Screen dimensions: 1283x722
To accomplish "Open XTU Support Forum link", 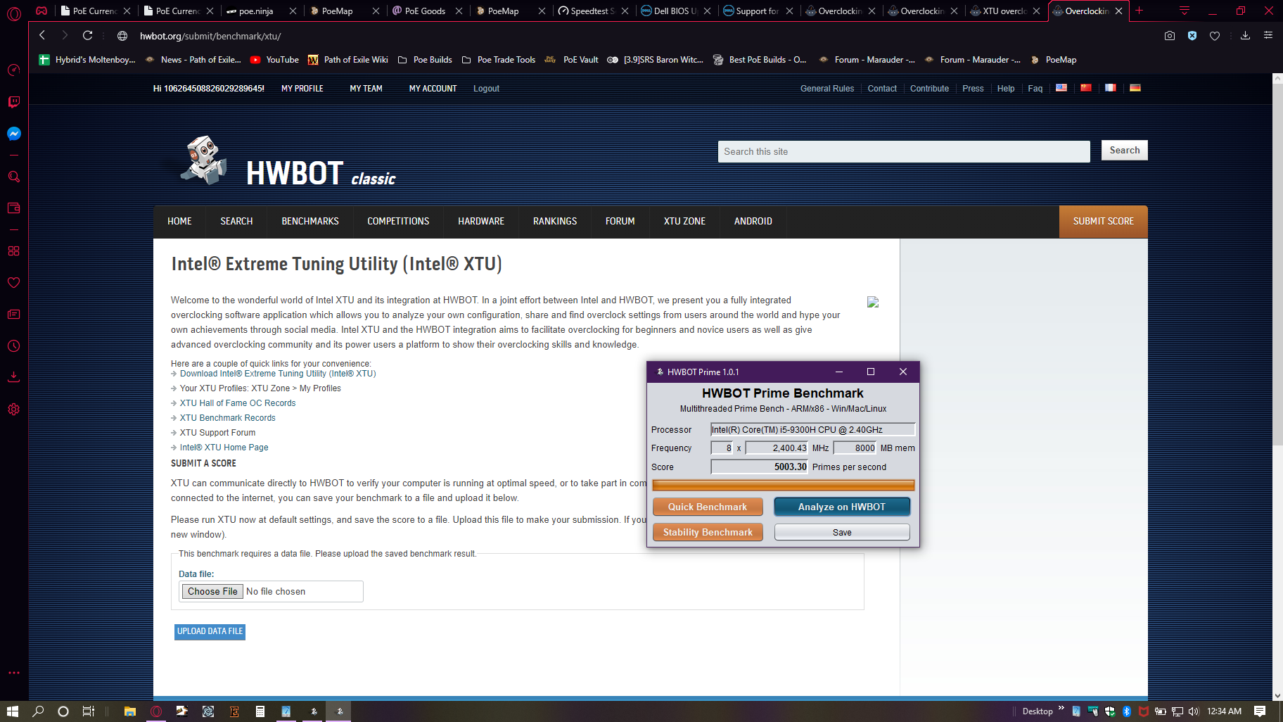I will pos(217,433).
